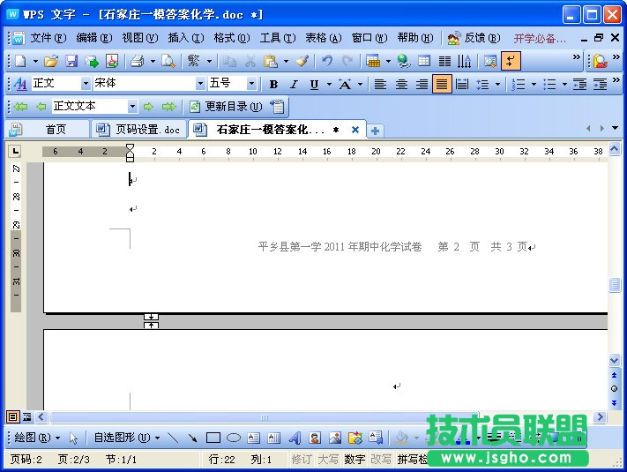Image resolution: width=627 pixels, height=472 pixels.
Task: Open a file with the folder icon
Action: pyautogui.click(x=51, y=61)
